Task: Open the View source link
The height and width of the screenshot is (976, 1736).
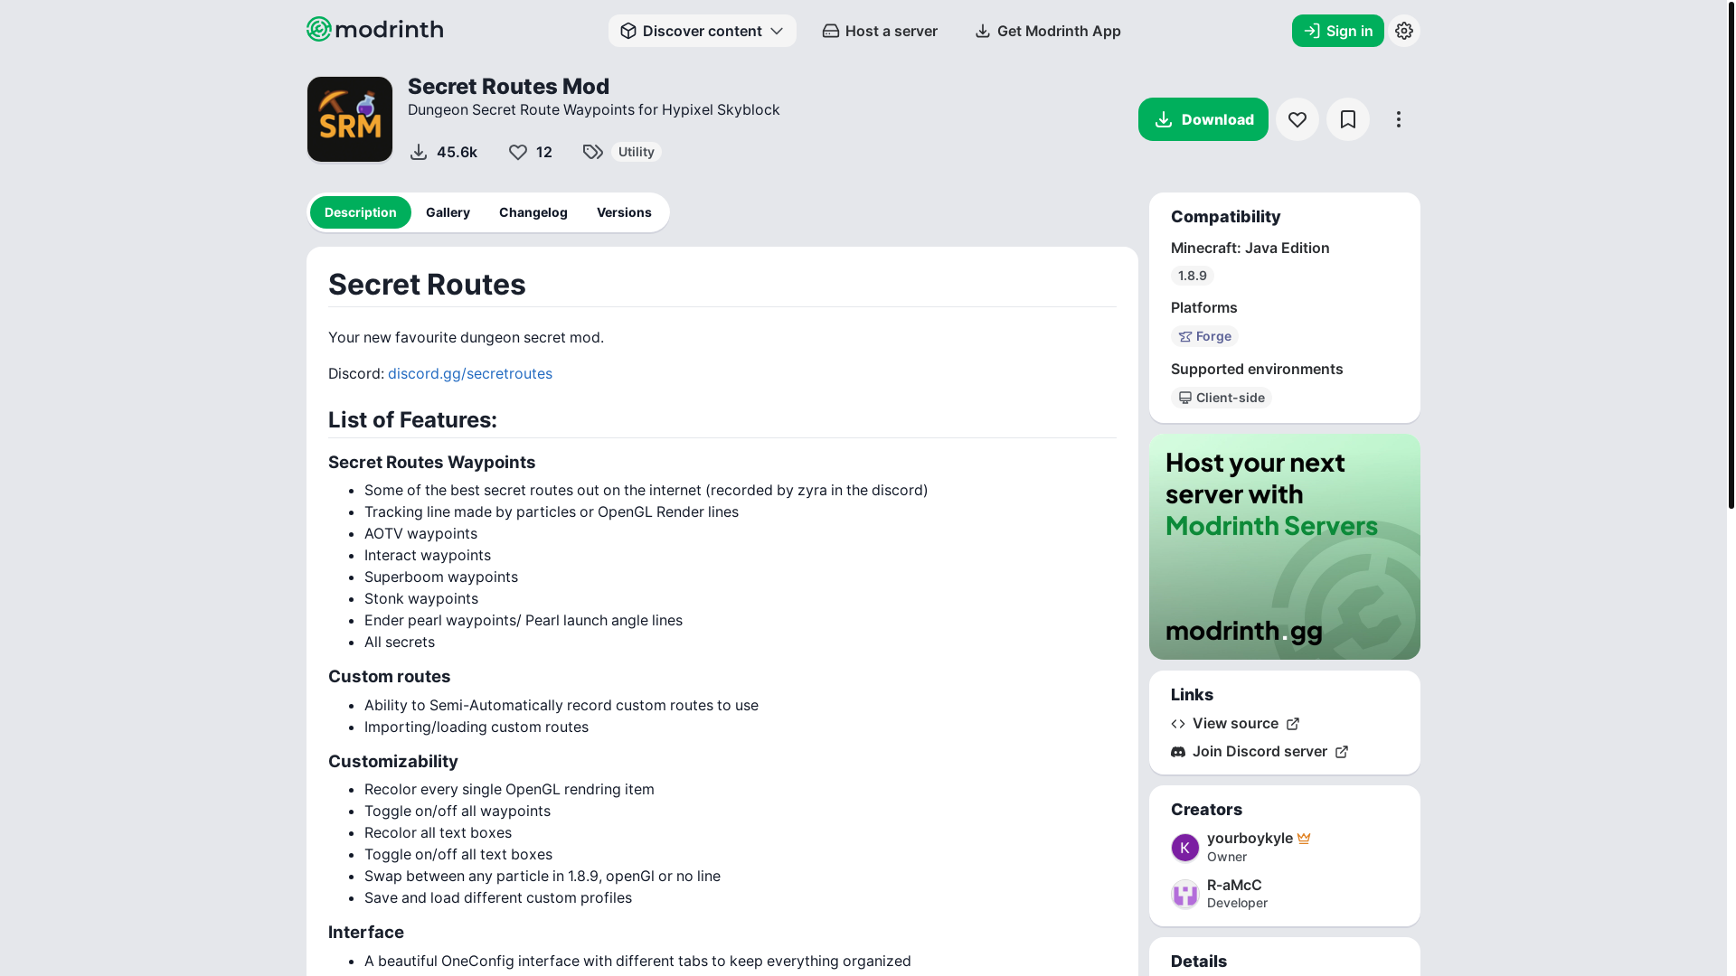Action: coord(1235,723)
